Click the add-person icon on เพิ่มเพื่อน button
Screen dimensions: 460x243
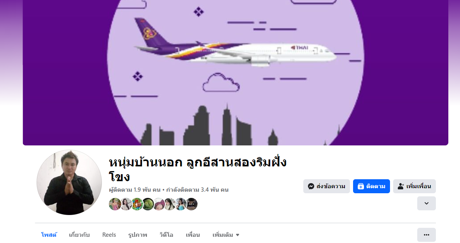[401, 186]
